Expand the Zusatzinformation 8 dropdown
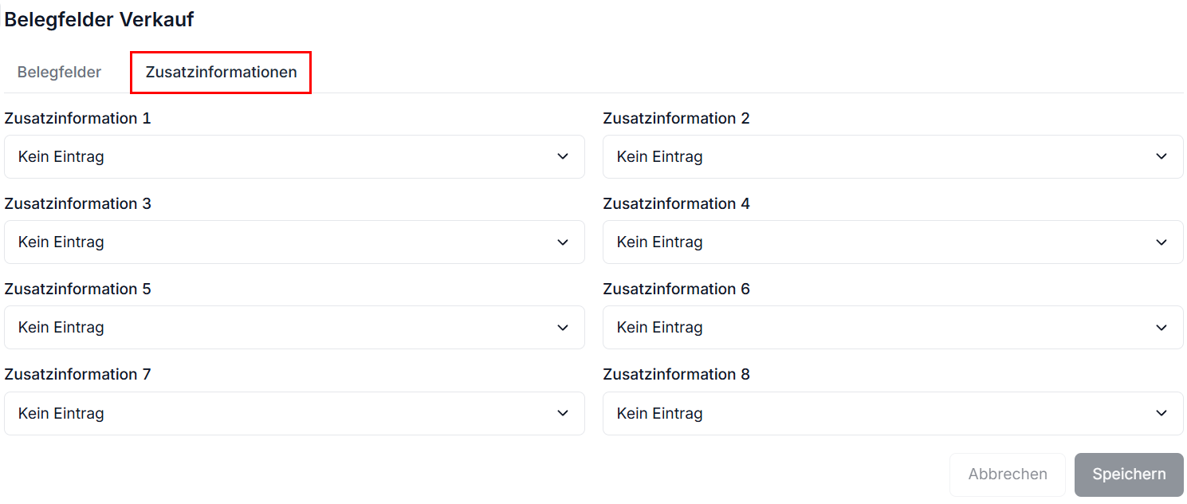The width and height of the screenshot is (1187, 504). [x=893, y=413]
